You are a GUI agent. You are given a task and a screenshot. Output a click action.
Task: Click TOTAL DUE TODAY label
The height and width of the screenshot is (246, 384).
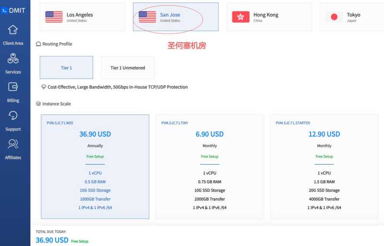pyautogui.click(x=51, y=232)
